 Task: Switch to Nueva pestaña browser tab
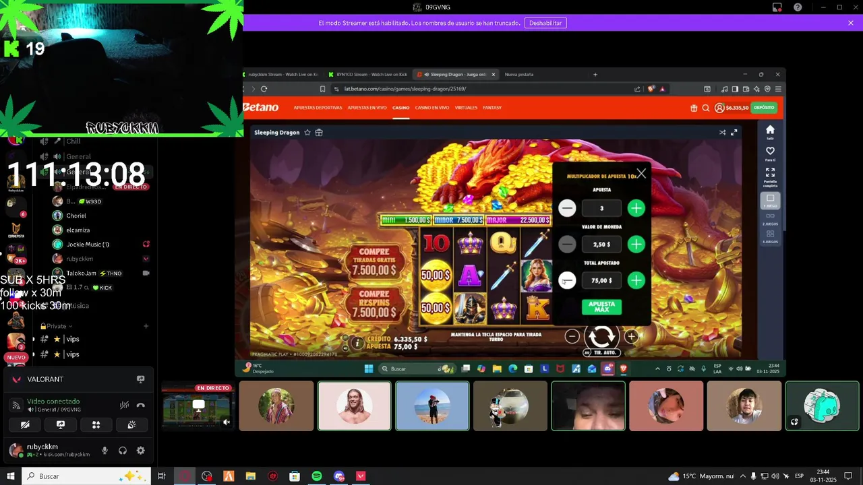pyautogui.click(x=519, y=74)
